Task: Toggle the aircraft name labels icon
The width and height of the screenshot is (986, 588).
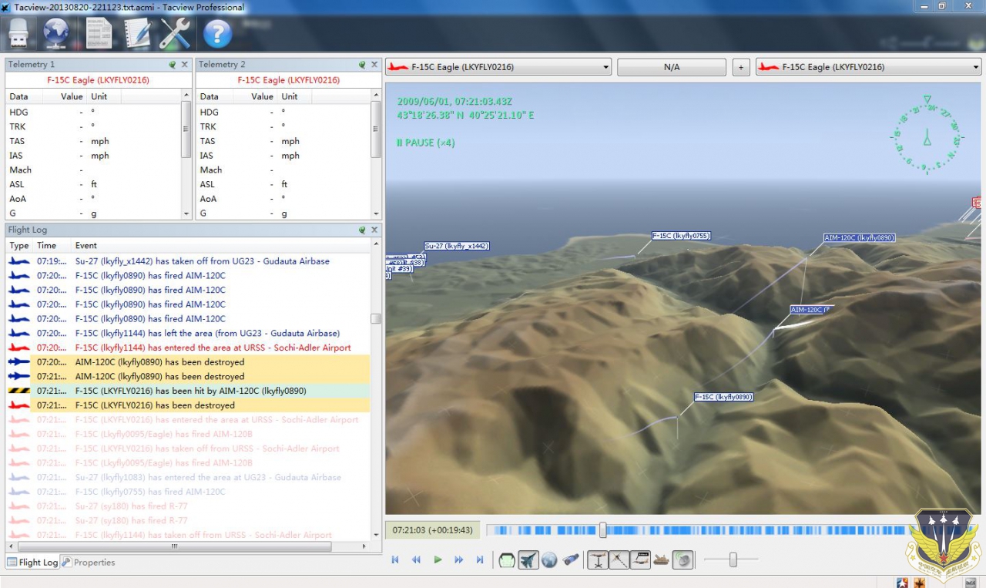Action: 640,560
